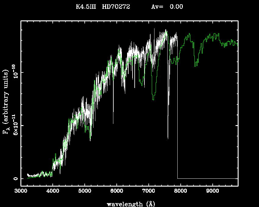
Task: Click the Av= 0.00 extinction value
Action: pyautogui.click(x=167, y=7)
